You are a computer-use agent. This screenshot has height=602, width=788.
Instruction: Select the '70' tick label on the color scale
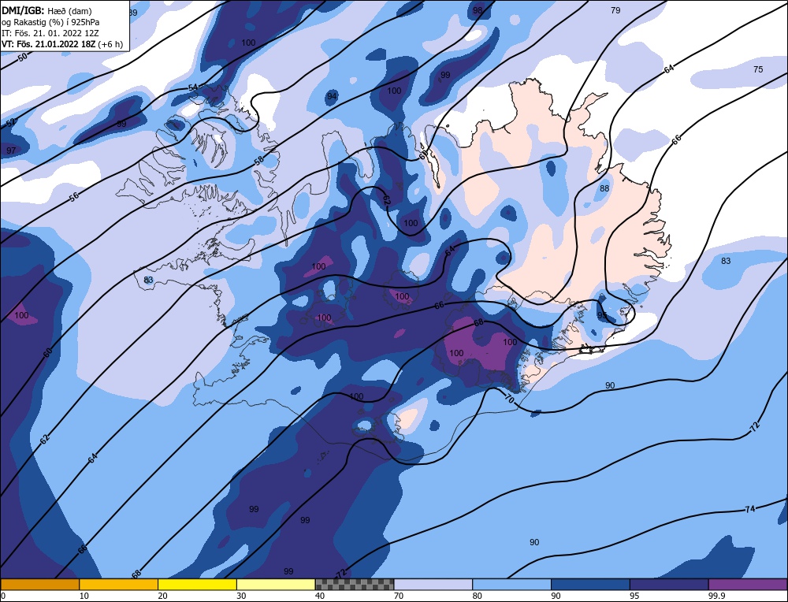tap(399, 596)
